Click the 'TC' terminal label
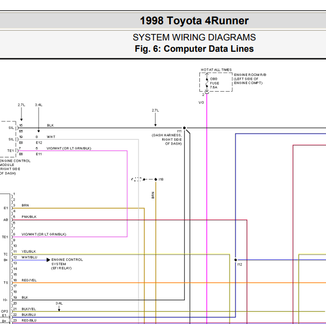 (x=5, y=254)
